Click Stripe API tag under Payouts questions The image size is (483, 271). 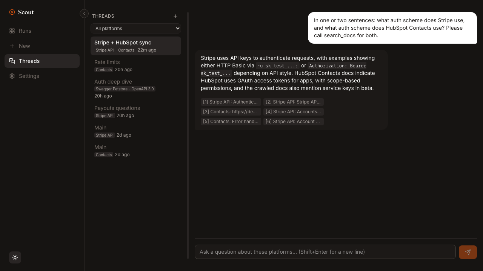click(105, 116)
